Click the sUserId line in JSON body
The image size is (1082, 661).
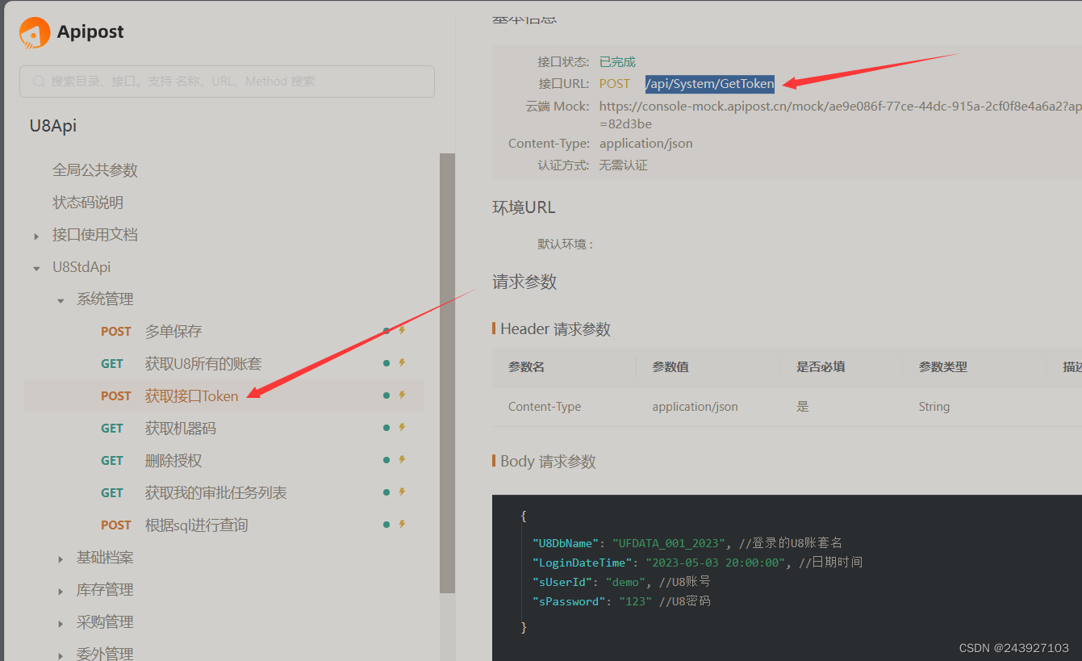[621, 582]
